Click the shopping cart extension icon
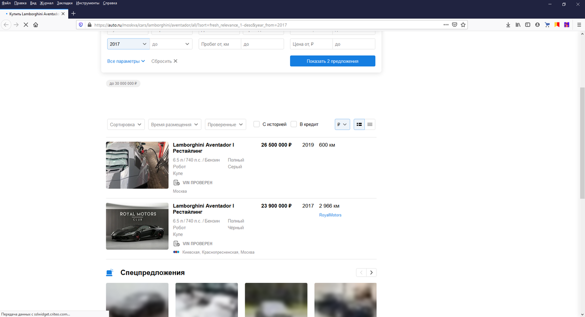The height and width of the screenshot is (317, 585). (547, 24)
